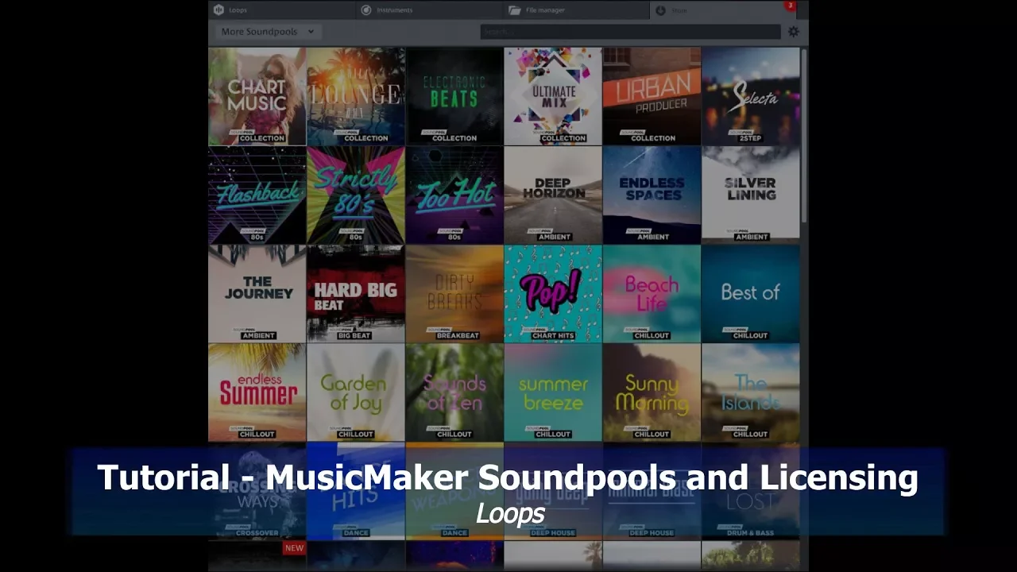The width and height of the screenshot is (1017, 572).
Task: Open the Store settings gear icon
Action: pos(793,32)
